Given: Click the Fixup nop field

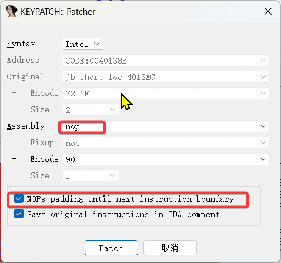Looking at the screenshot, I should coord(166,143).
